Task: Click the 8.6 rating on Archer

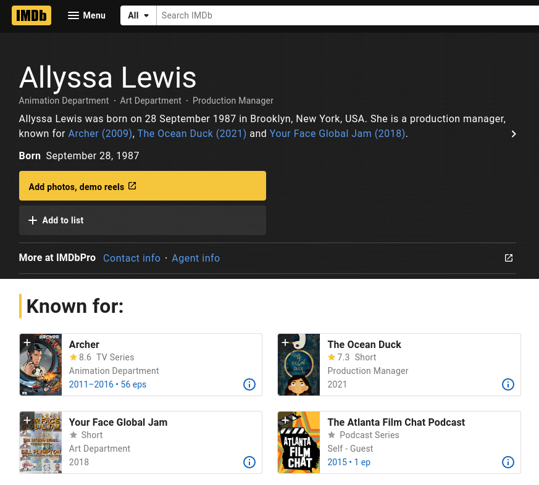Action: (x=80, y=357)
